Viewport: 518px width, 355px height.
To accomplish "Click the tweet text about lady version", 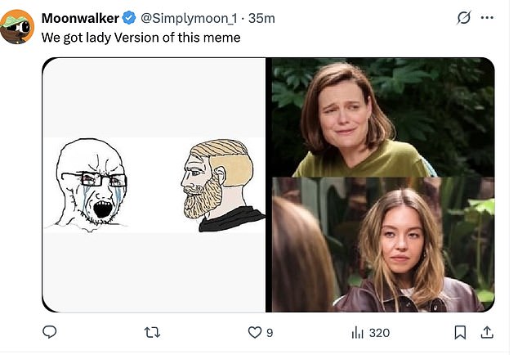I will click(141, 37).
